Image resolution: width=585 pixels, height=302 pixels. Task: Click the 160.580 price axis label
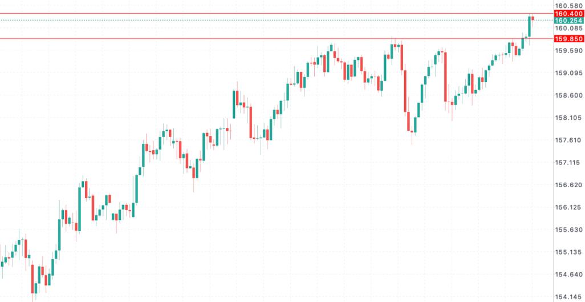click(568, 6)
